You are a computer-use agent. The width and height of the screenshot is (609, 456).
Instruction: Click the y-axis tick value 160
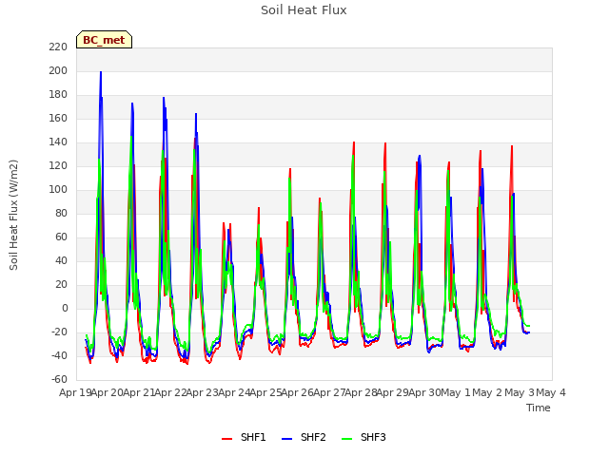coord(58,118)
